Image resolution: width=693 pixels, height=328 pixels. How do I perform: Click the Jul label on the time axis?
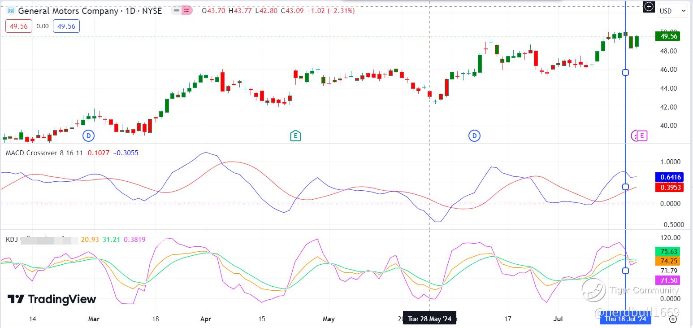558,319
